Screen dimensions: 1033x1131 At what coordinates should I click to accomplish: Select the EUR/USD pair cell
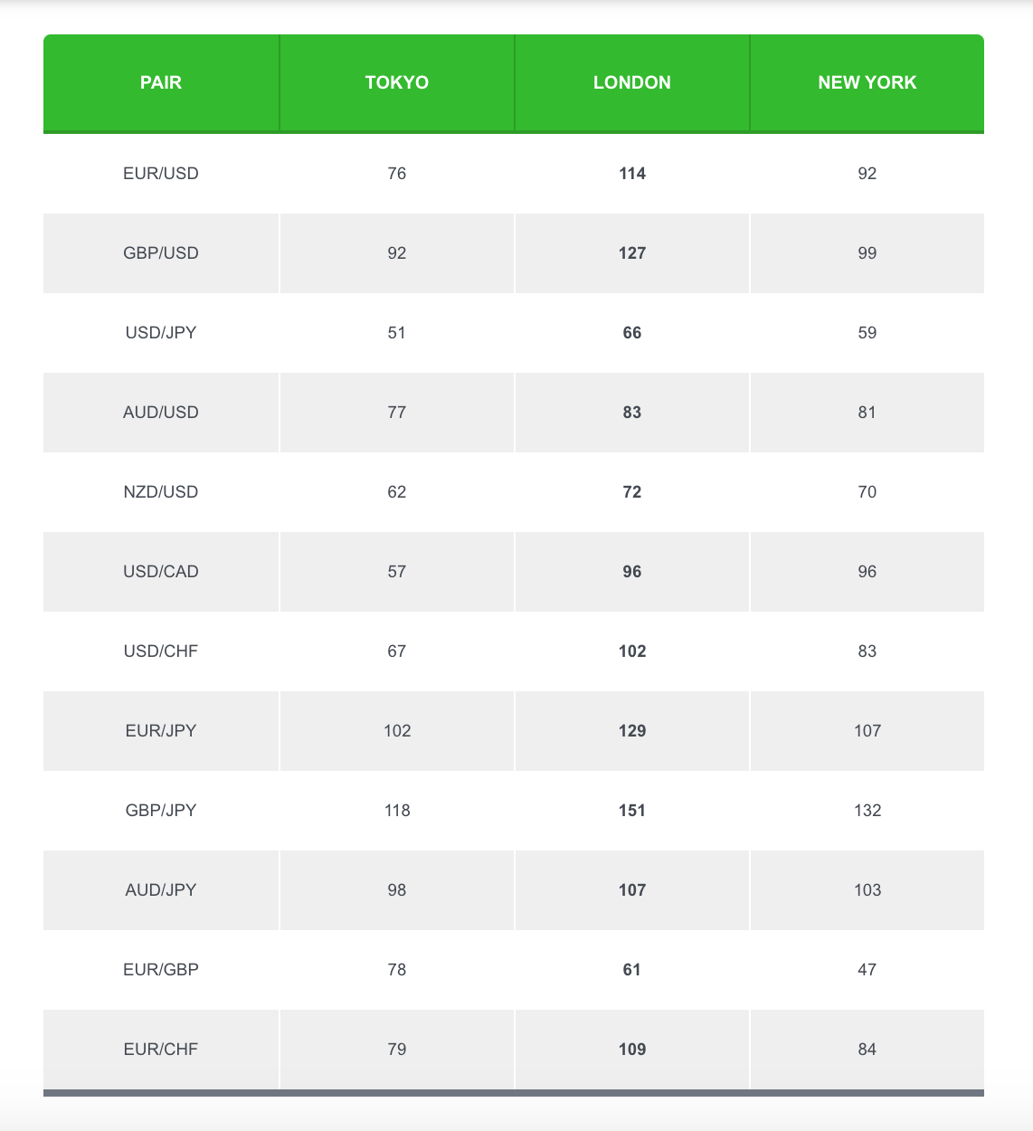[x=161, y=174]
